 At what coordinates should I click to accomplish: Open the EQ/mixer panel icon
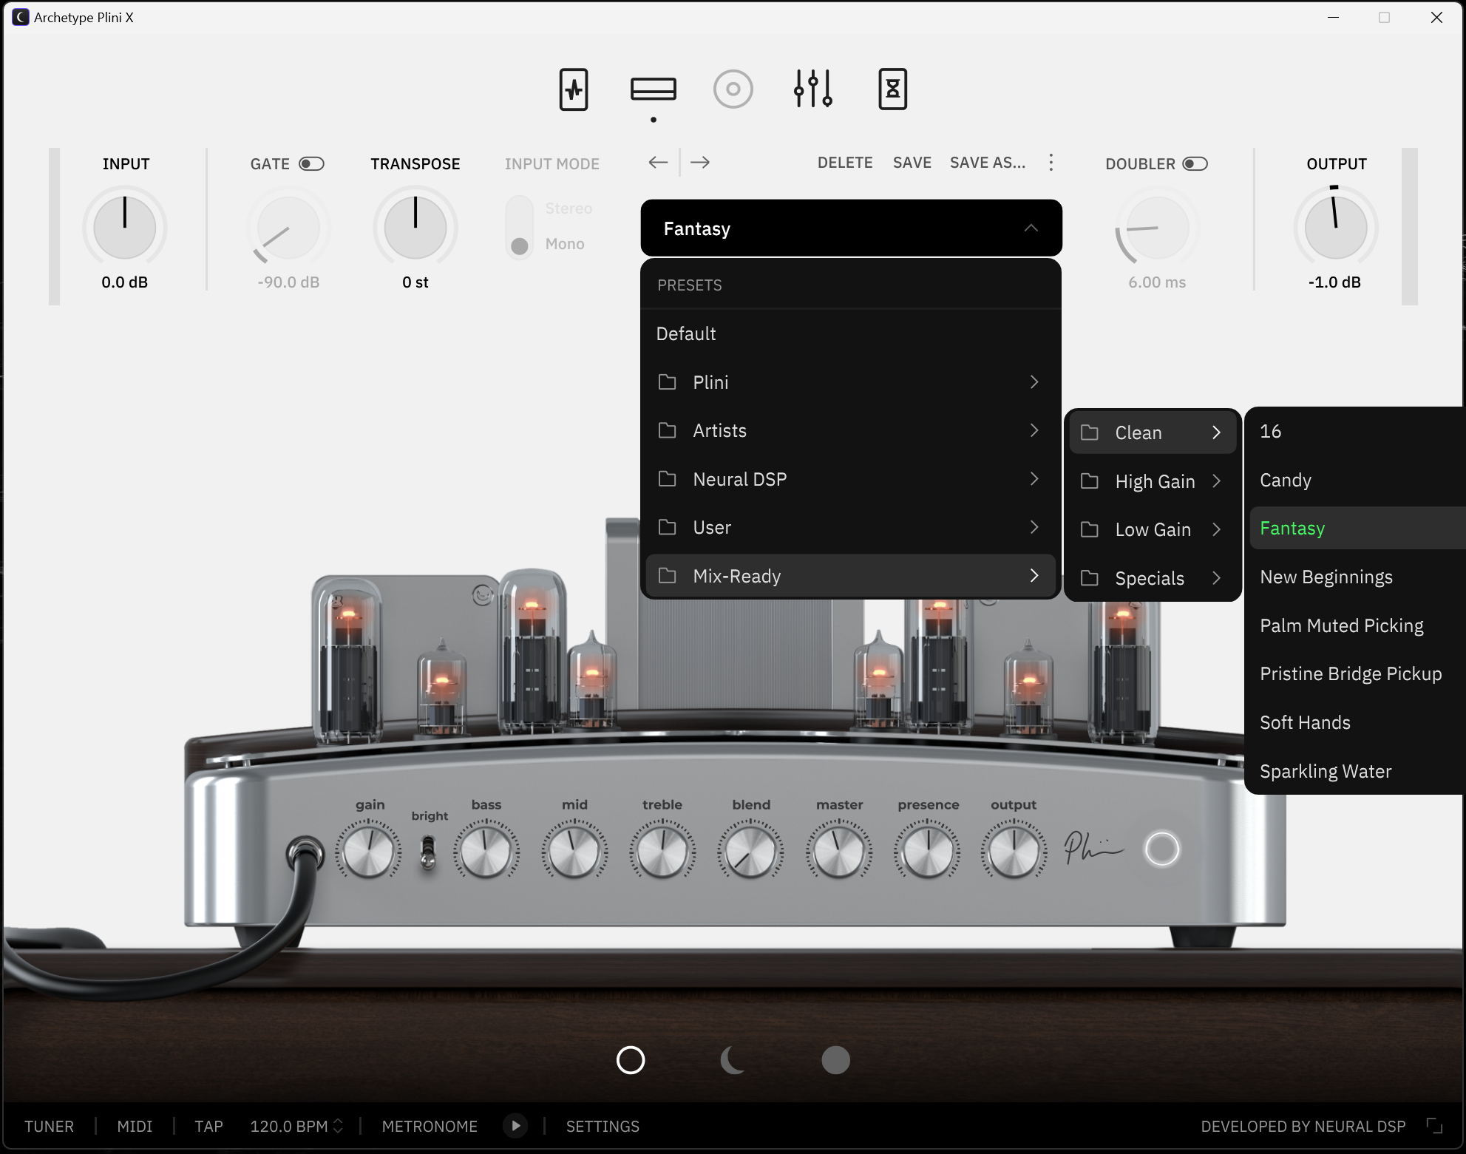pyautogui.click(x=812, y=89)
